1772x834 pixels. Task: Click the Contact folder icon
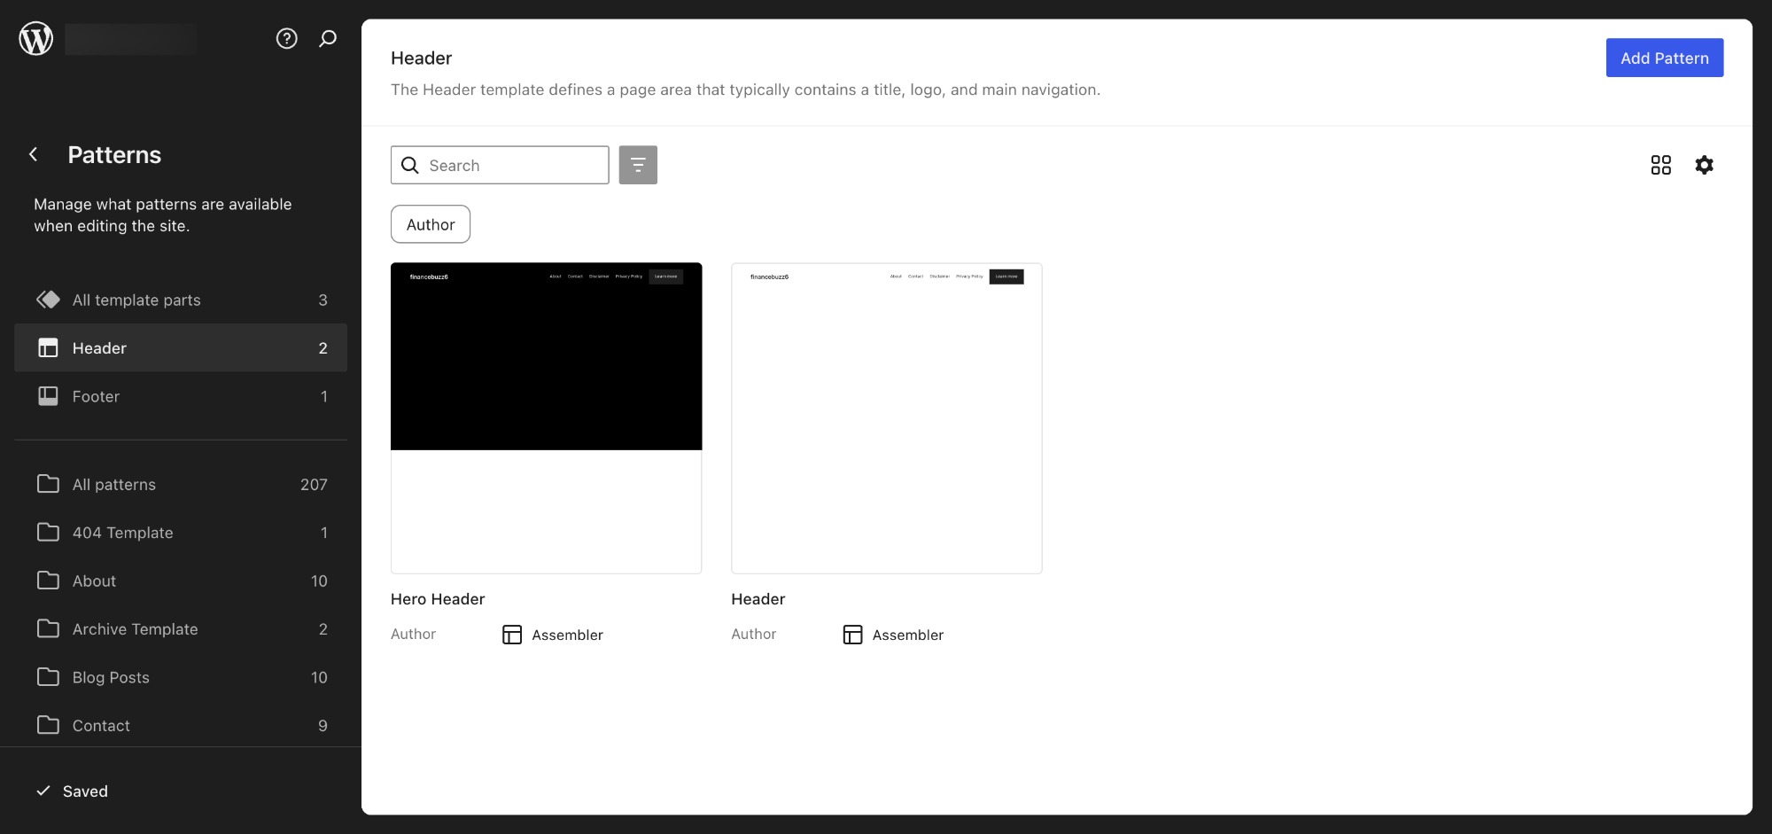[48, 725]
